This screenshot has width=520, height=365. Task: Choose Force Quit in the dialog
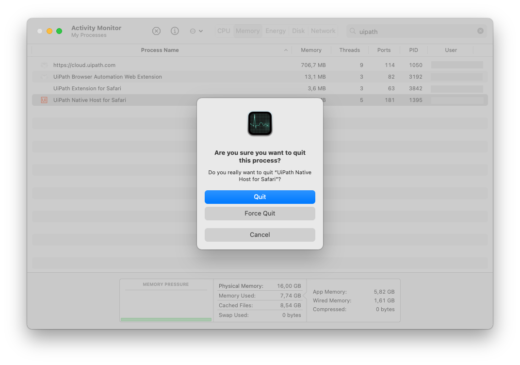pyautogui.click(x=260, y=214)
